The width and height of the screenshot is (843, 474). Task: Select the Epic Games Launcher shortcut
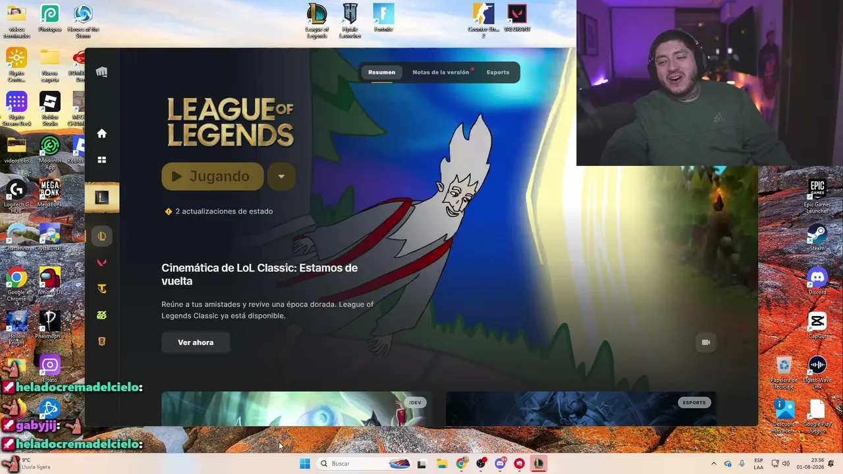(x=817, y=196)
